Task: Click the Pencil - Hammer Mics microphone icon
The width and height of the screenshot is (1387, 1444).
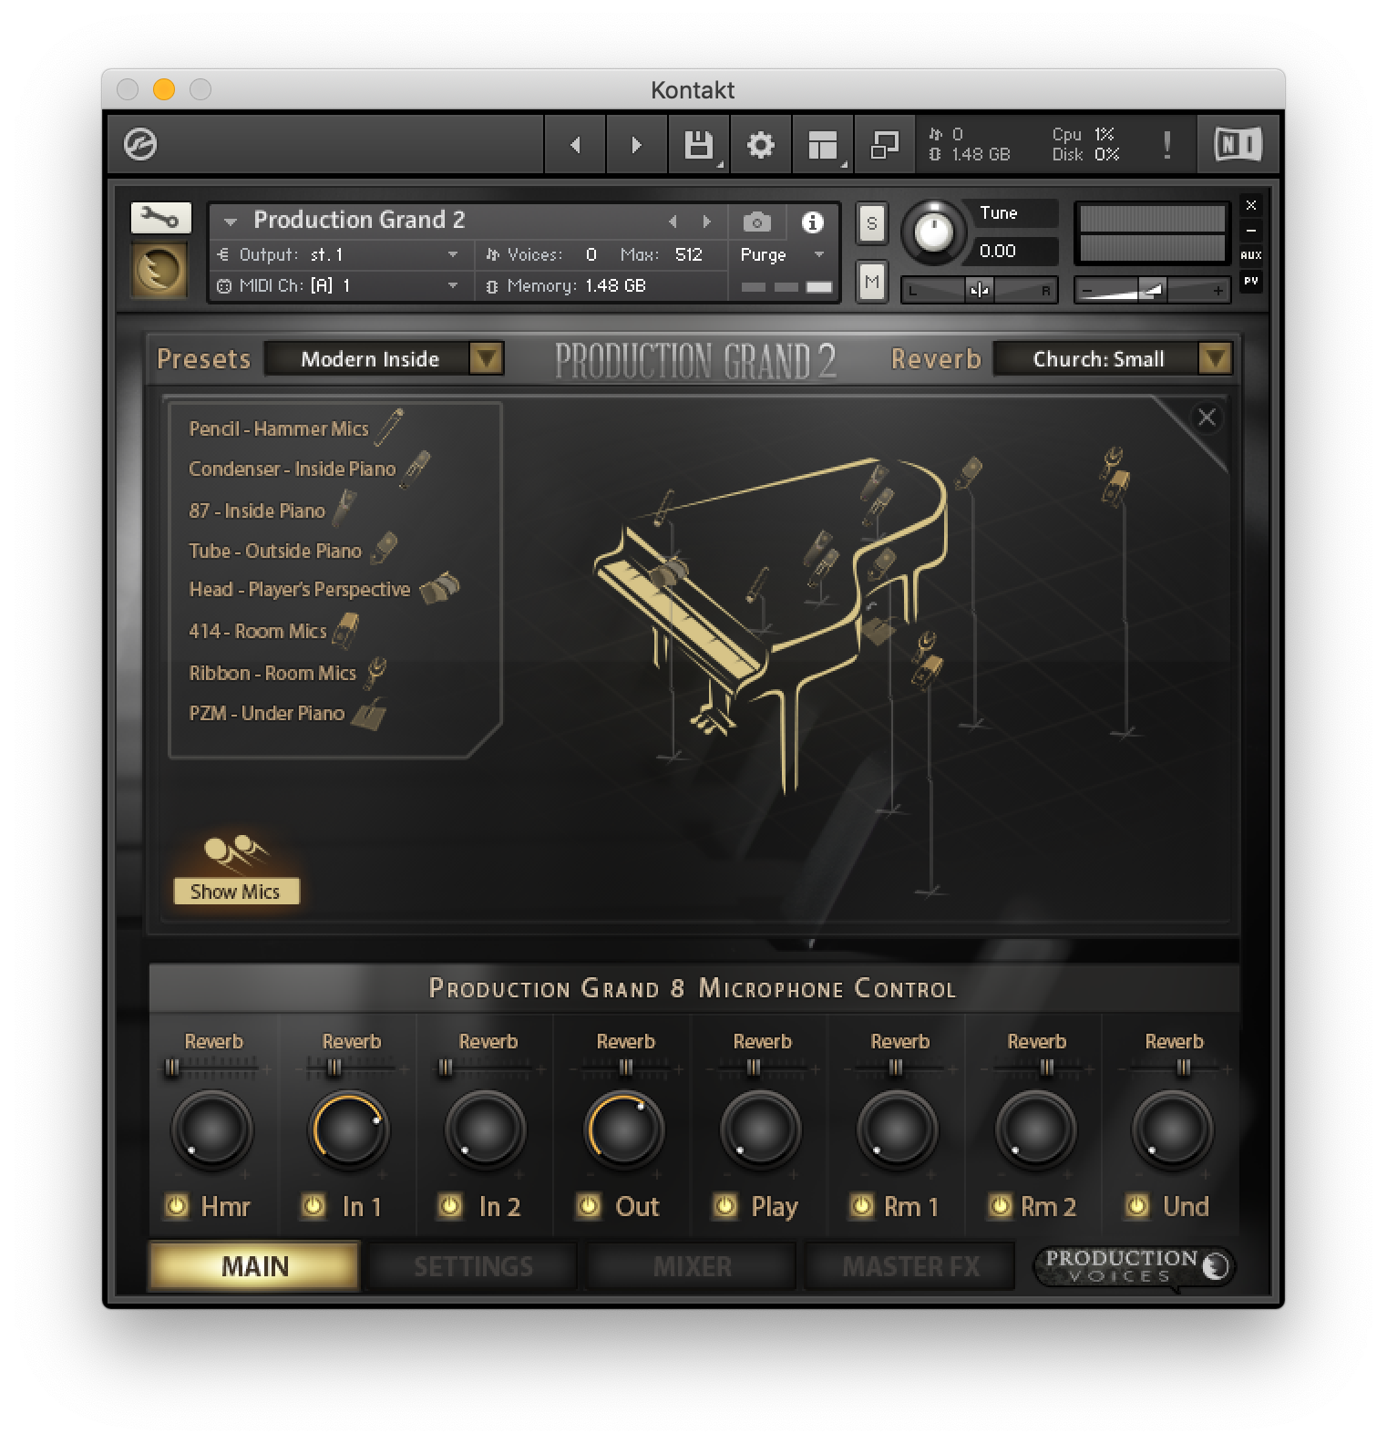Action: pyautogui.click(x=389, y=427)
